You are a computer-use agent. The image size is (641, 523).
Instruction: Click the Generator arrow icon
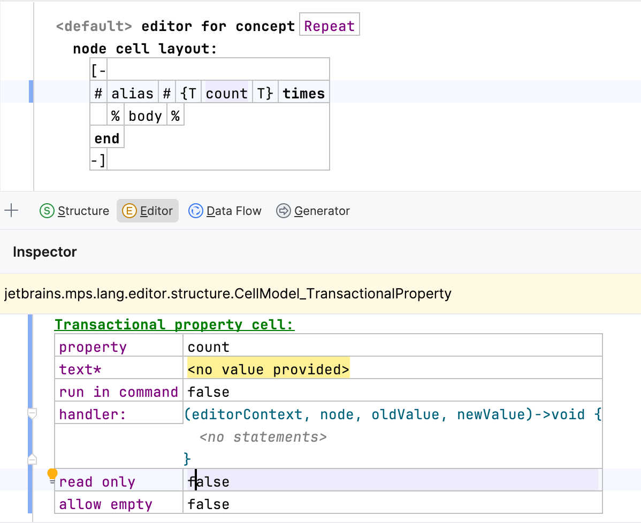coord(283,211)
